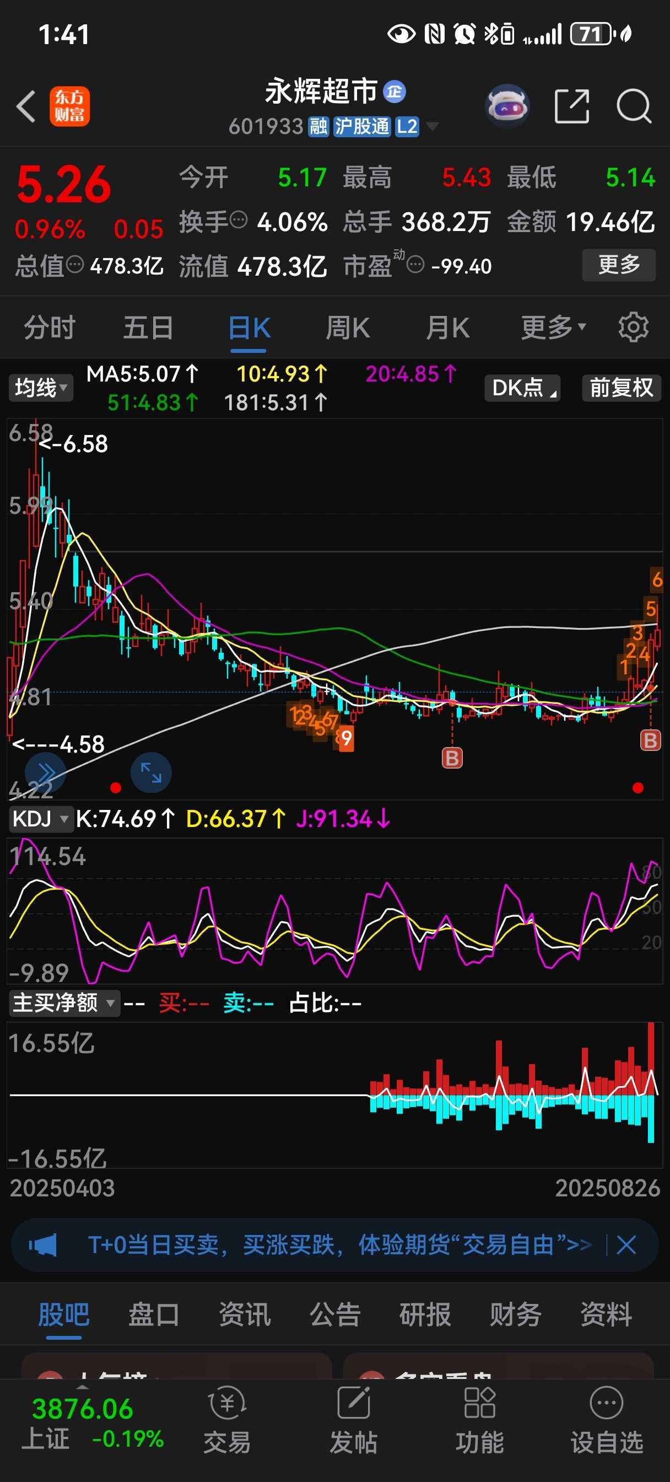Tap the rightmost B buy marker
Image resolution: width=670 pixels, height=1482 pixels.
click(651, 740)
